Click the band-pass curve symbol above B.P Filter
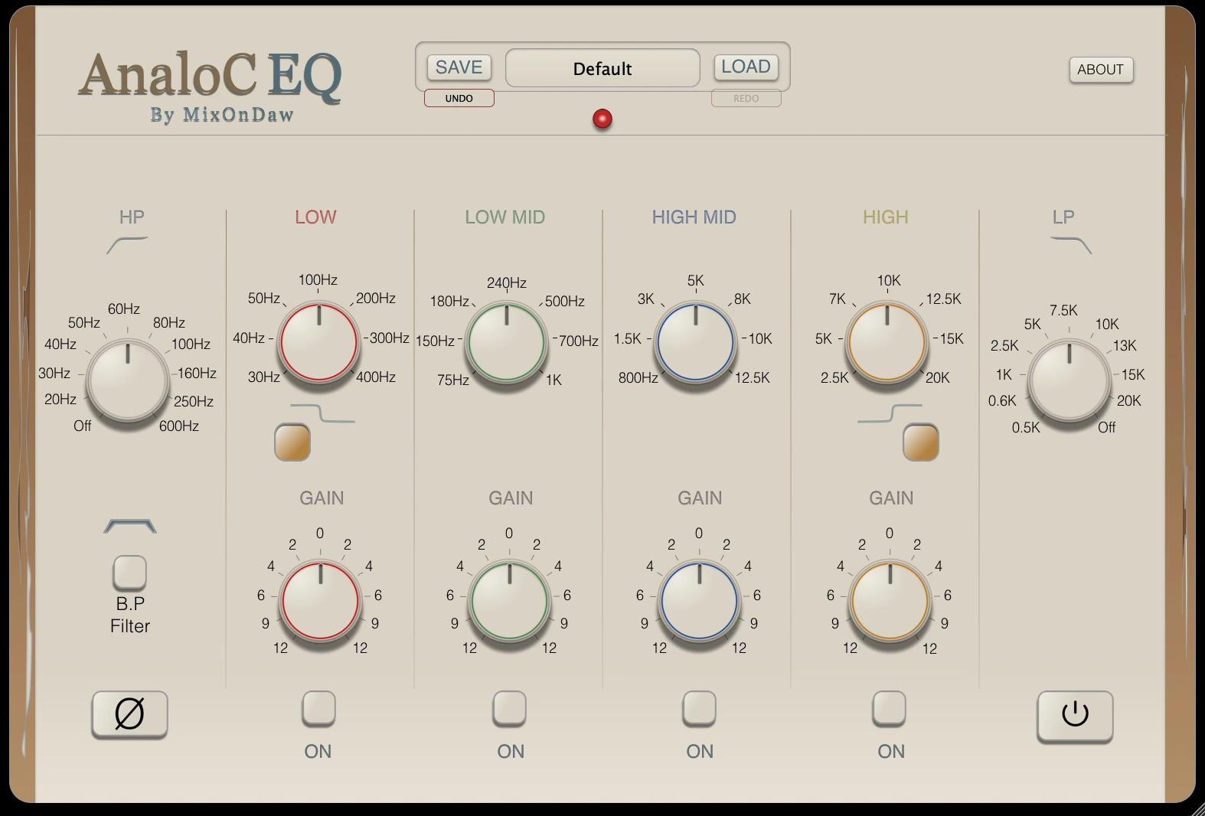Screen dimensions: 1205x816 (130, 526)
